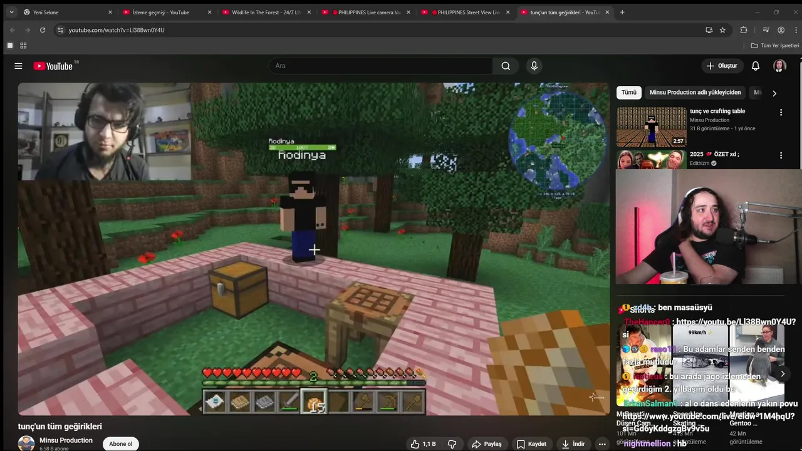This screenshot has height=451, width=802.
Task: Show next filter chips with arrow
Action: coord(774,93)
